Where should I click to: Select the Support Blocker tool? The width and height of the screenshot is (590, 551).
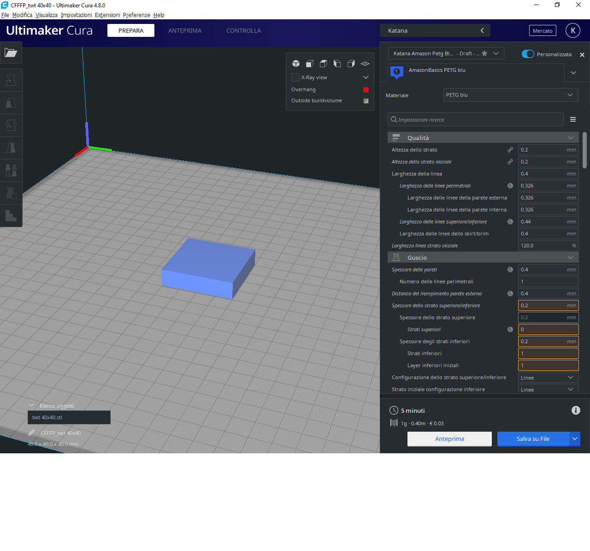[11, 193]
